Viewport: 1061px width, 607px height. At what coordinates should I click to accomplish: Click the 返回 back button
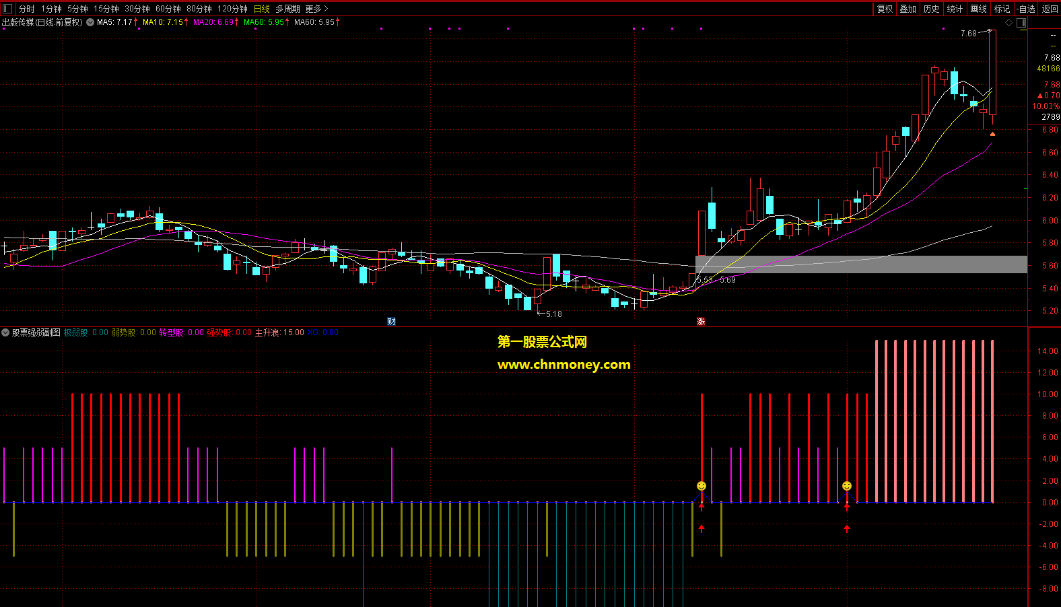[1050, 9]
